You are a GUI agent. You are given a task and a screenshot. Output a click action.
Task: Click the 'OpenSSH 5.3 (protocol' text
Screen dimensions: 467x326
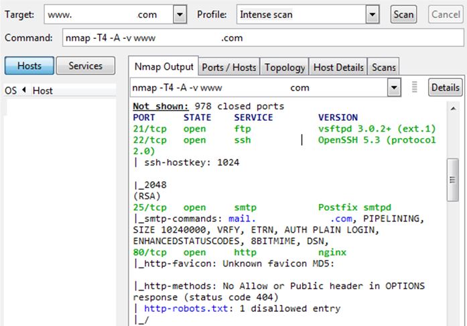tap(377, 140)
